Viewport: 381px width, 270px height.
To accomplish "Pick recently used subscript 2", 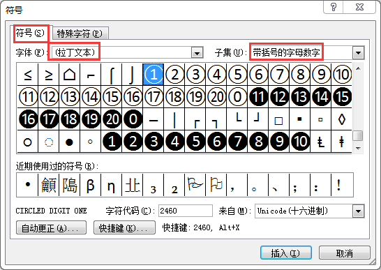I will [174, 185].
